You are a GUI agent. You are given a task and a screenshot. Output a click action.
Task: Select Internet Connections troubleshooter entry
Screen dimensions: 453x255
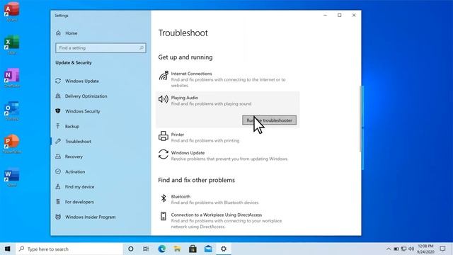point(228,79)
